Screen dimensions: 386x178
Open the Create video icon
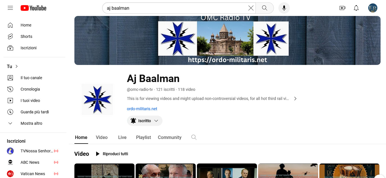pyautogui.click(x=342, y=8)
